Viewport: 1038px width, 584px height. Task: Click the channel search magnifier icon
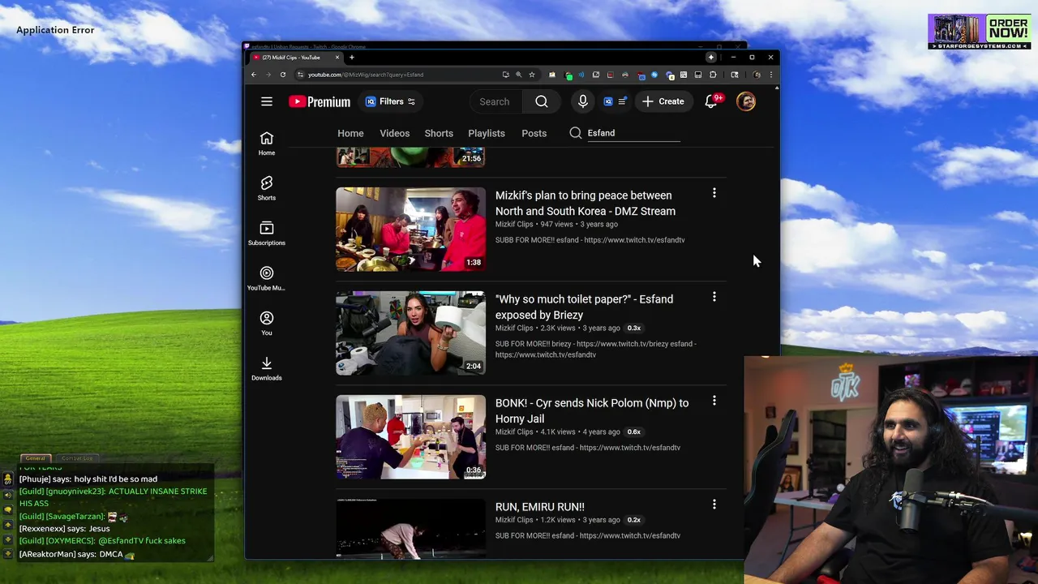(576, 133)
